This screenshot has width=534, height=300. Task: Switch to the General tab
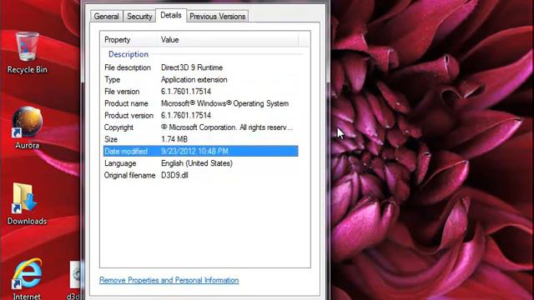click(106, 17)
